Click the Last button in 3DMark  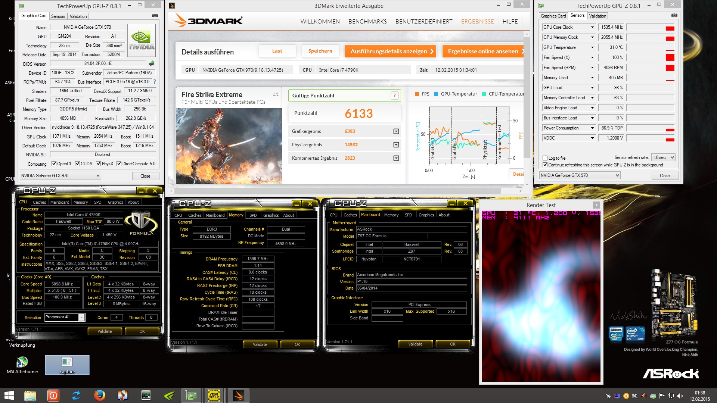point(277,51)
